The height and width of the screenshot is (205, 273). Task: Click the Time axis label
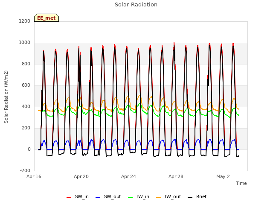tap(241, 183)
